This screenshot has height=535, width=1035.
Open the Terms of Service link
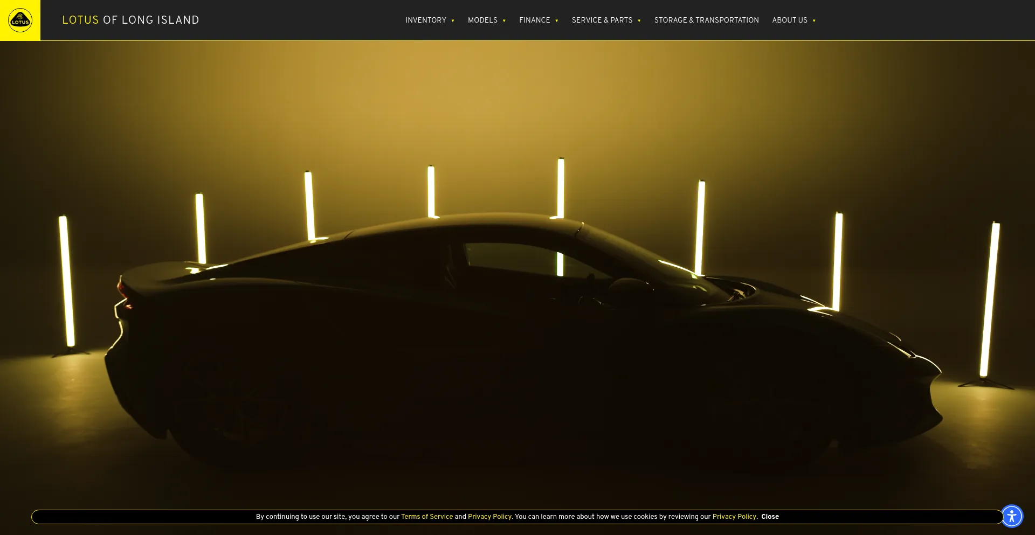click(x=426, y=517)
